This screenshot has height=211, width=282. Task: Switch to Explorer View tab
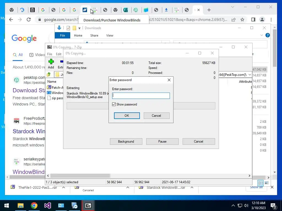(x=110, y=35)
